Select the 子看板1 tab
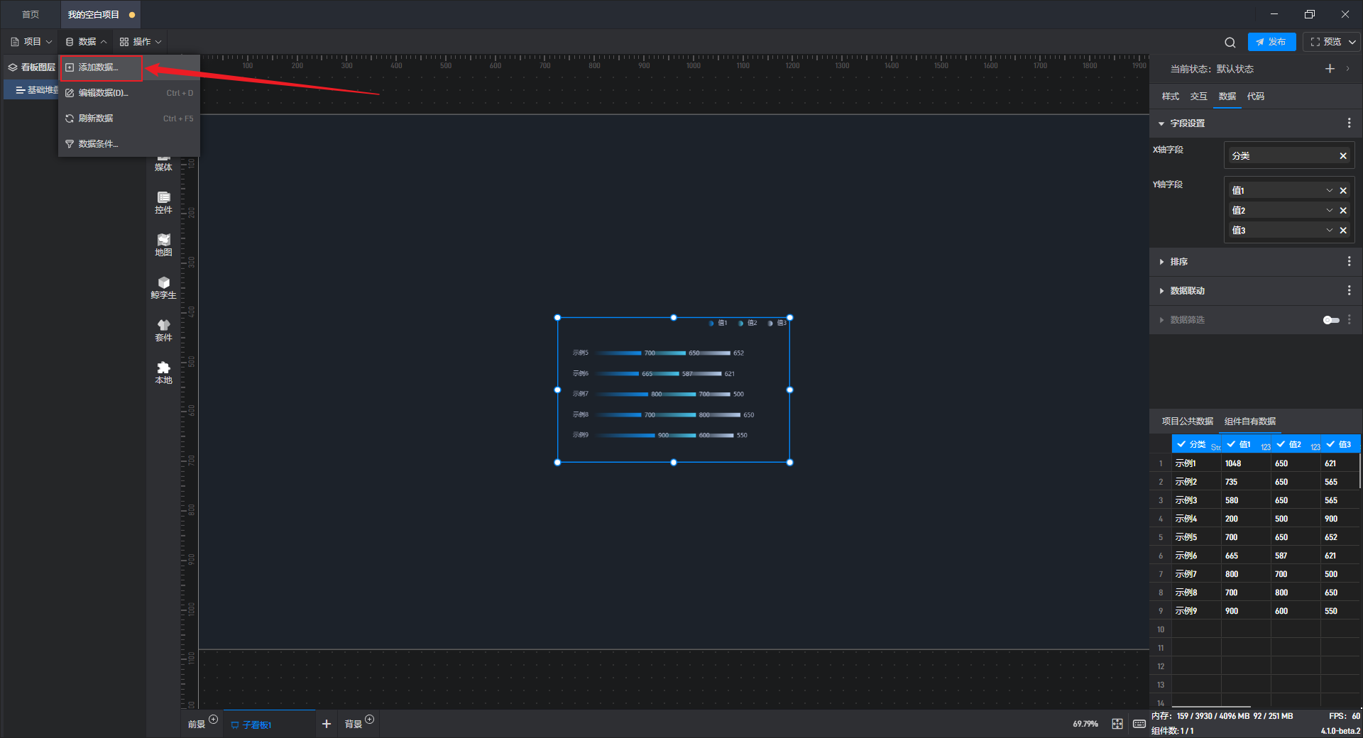 tap(269, 725)
